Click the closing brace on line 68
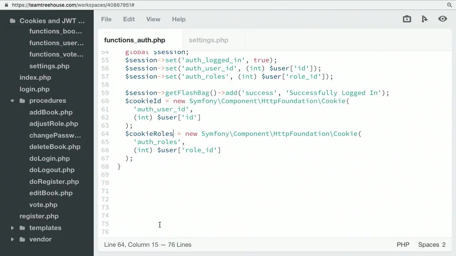This screenshot has height=256, width=456. tap(119, 166)
